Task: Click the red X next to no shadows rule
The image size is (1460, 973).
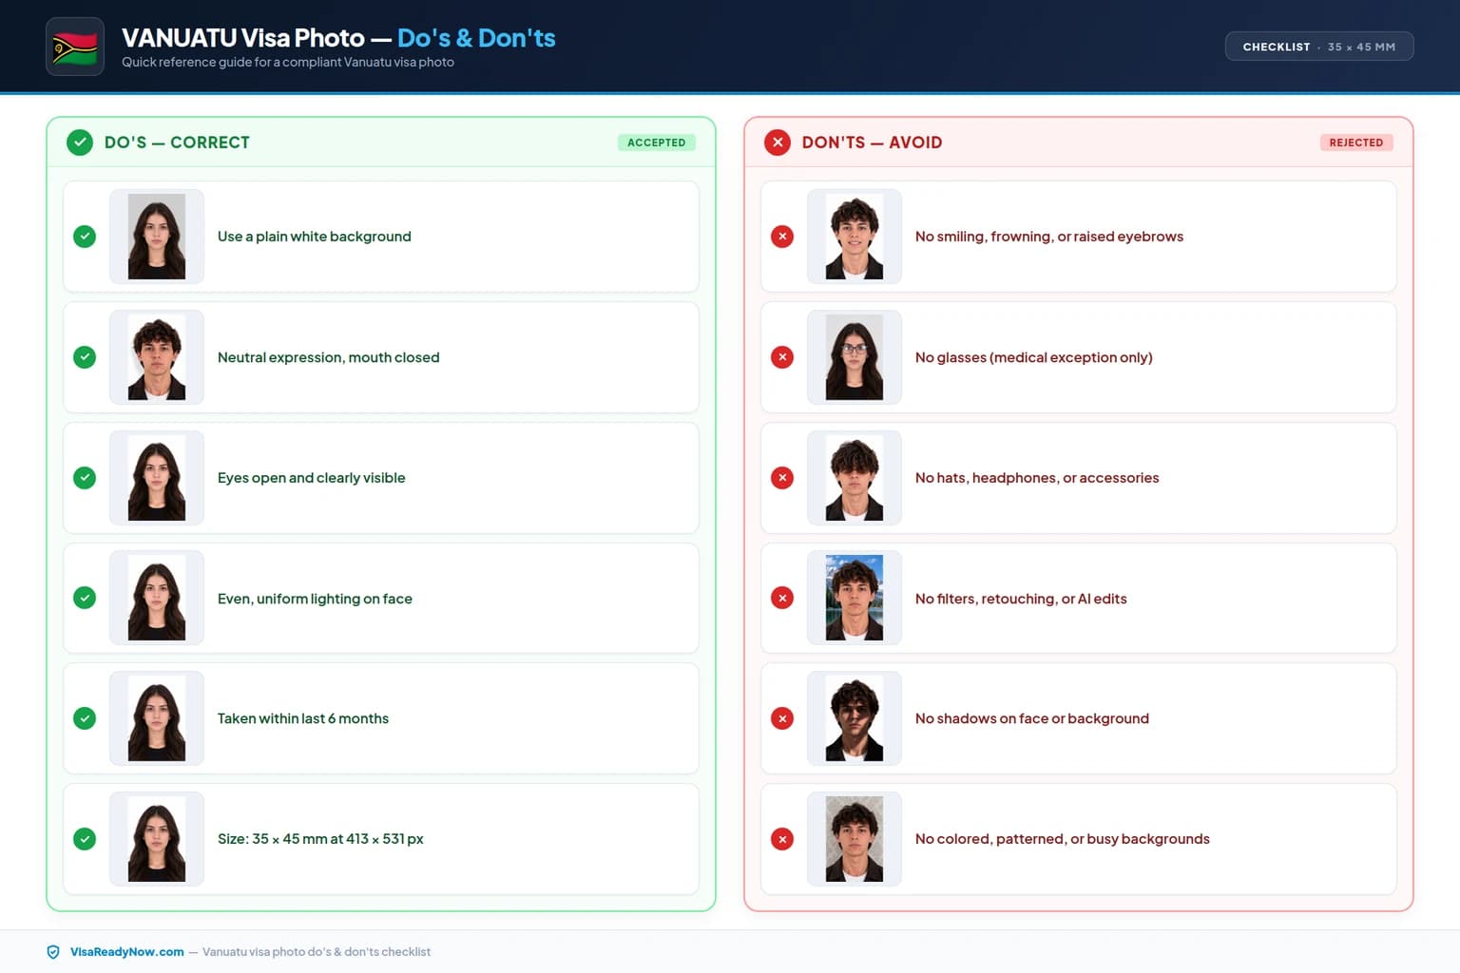Action: tap(782, 718)
